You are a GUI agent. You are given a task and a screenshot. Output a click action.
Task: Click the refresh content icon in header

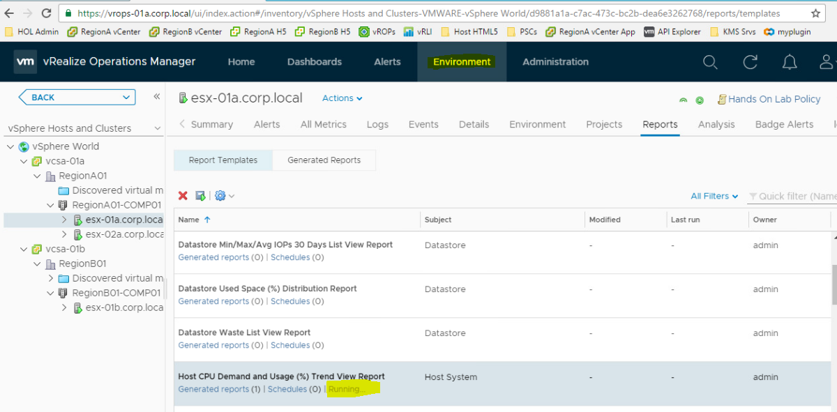[x=751, y=62]
